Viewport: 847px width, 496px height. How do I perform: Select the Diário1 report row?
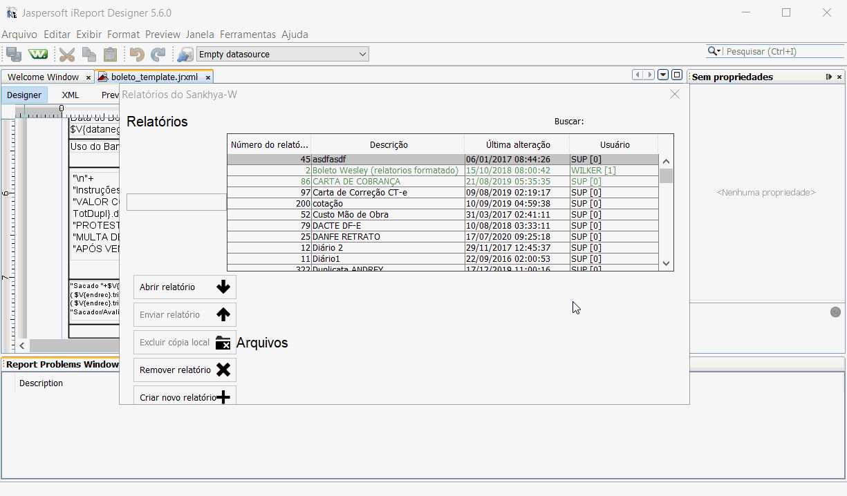click(x=443, y=259)
